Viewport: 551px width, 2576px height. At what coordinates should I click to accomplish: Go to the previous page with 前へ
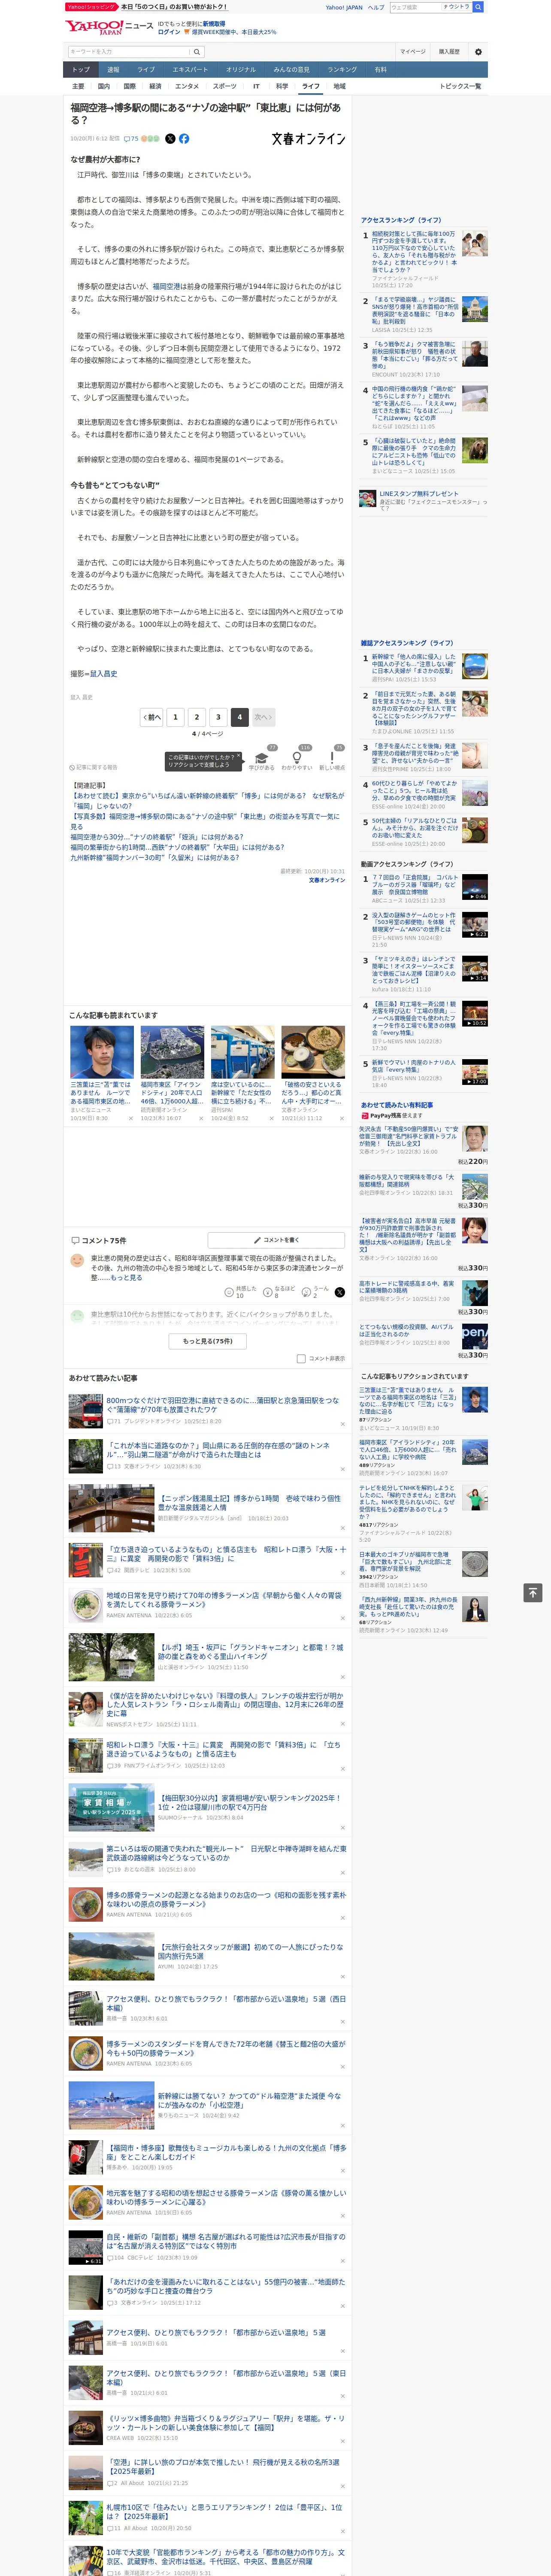click(x=152, y=717)
